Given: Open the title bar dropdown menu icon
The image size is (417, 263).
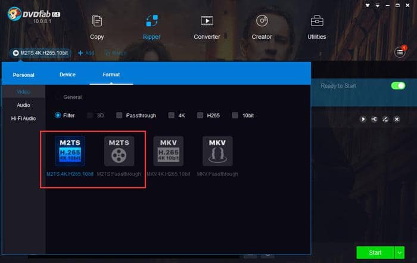Looking at the screenshot, I should (377, 5).
